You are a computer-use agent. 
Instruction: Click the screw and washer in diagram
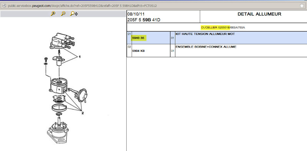click(x=46, y=61)
